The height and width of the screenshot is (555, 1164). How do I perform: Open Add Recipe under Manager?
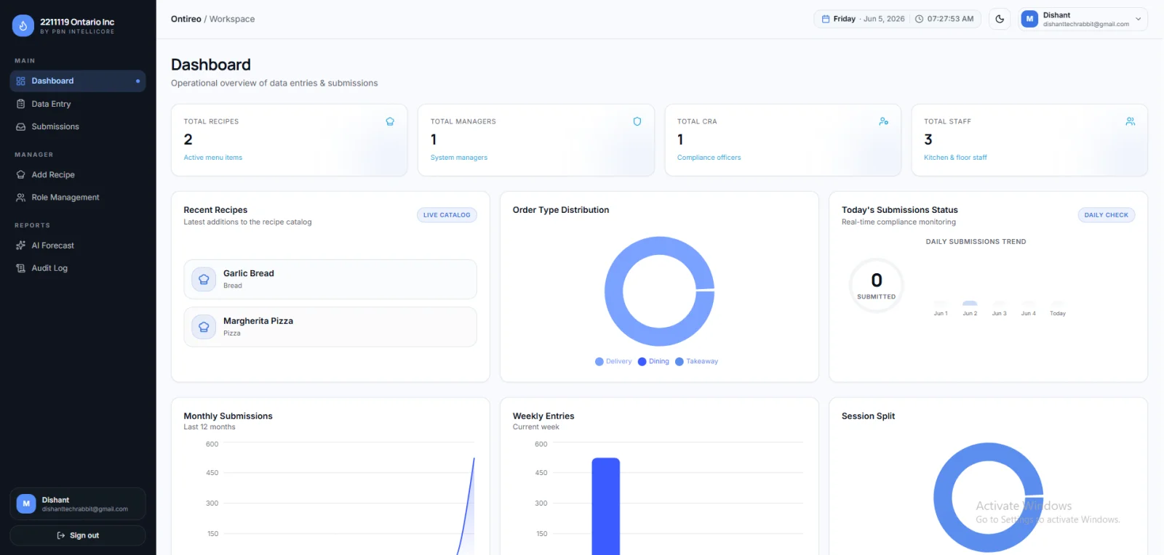click(78, 174)
